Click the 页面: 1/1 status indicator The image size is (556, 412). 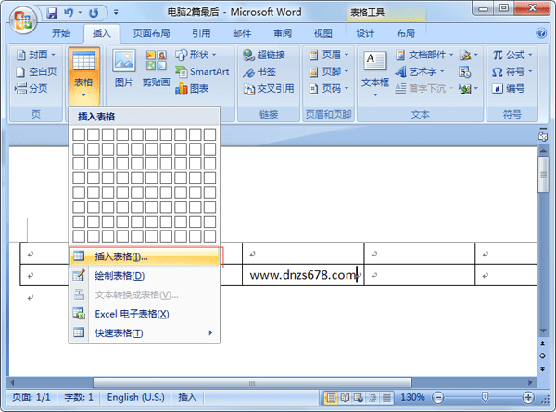click(32, 397)
